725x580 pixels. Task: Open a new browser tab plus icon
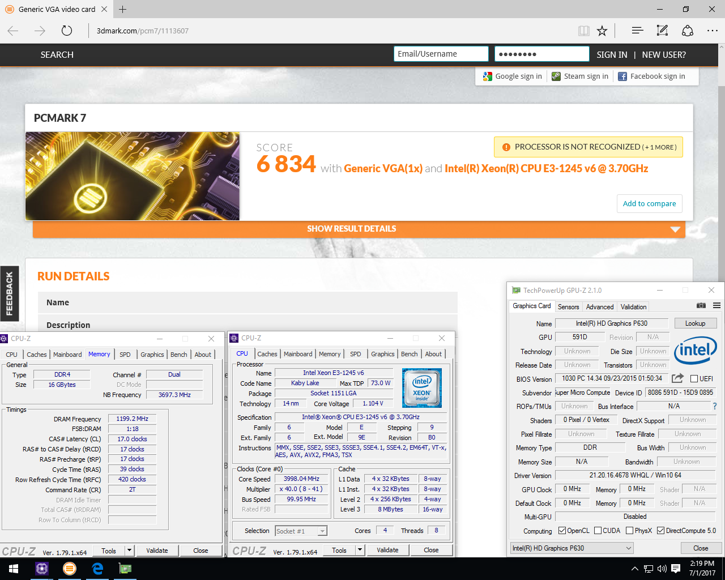point(123,9)
